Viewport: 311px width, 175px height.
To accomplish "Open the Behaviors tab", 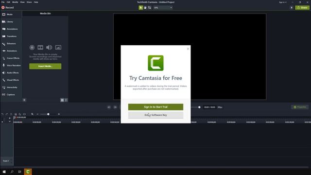I will (11, 44).
